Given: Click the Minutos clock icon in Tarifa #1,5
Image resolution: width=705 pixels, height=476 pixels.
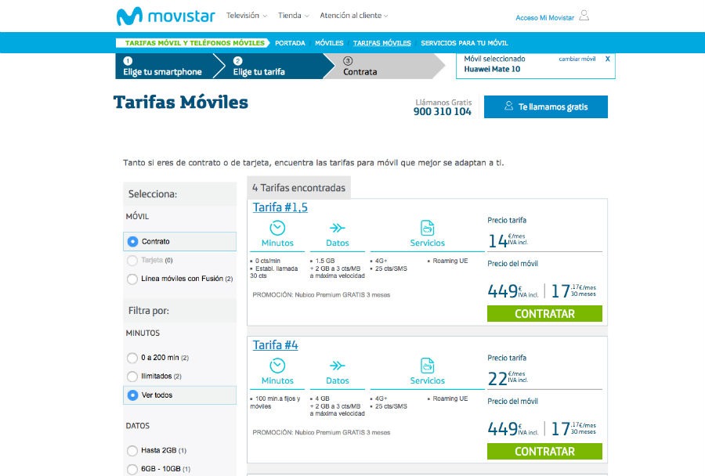Looking at the screenshot, I should (277, 228).
